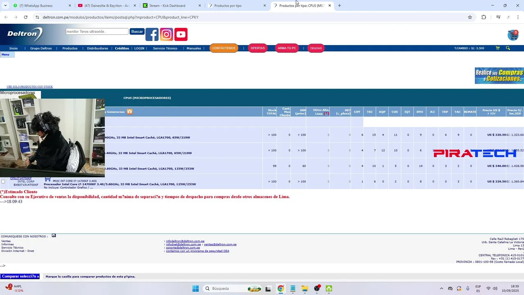This screenshot has height=295, width=524.
Task: Click the OFERTAS button
Action: click(257, 48)
